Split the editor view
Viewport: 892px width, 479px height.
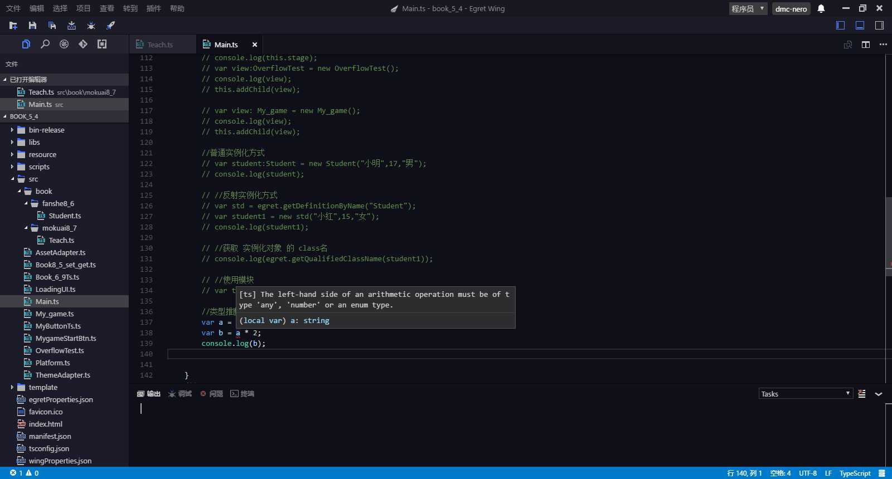(866, 45)
